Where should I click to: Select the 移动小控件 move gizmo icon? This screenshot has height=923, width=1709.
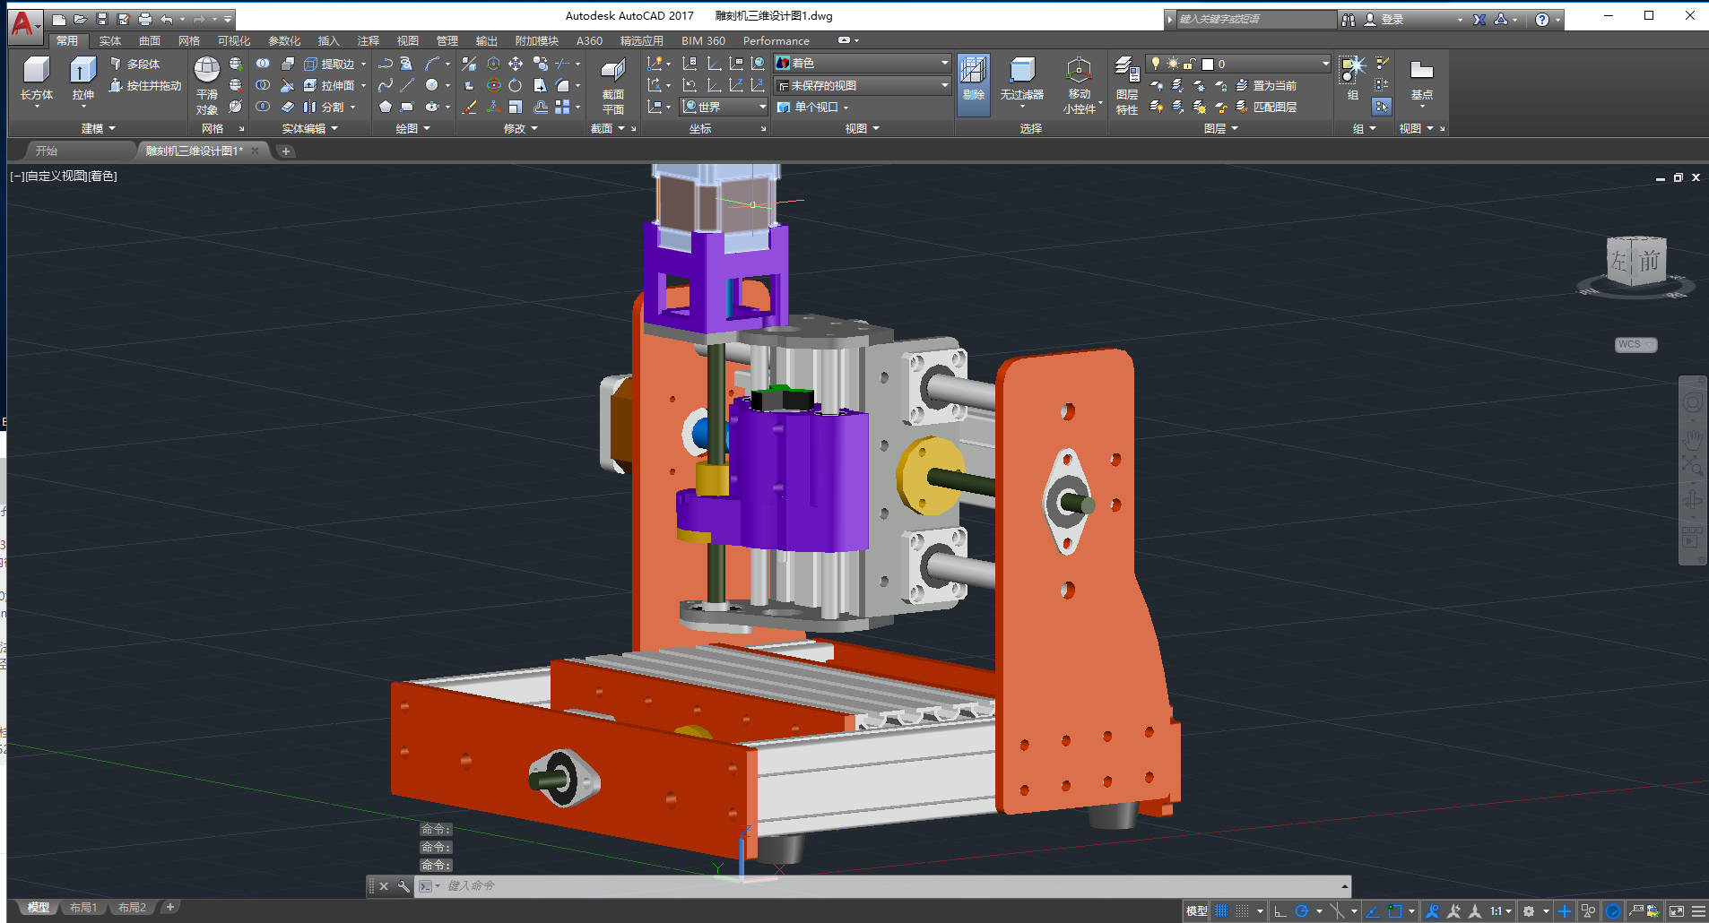(x=1079, y=71)
